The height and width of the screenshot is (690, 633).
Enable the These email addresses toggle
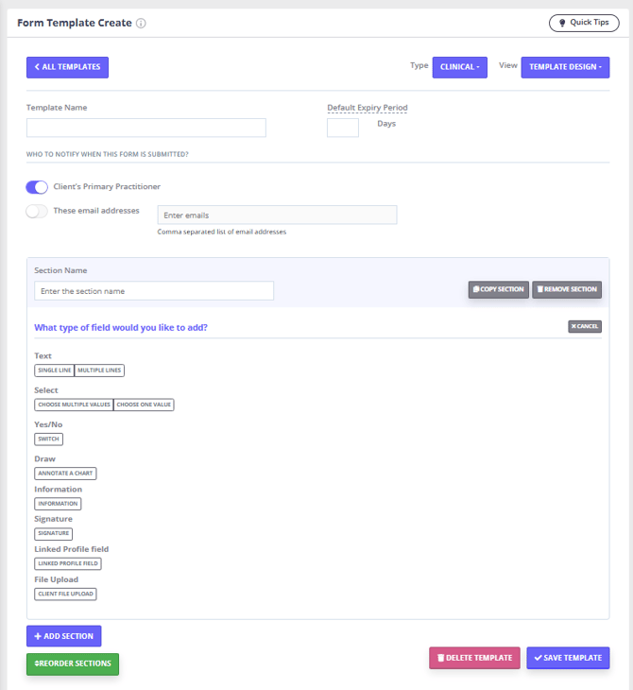[37, 211]
